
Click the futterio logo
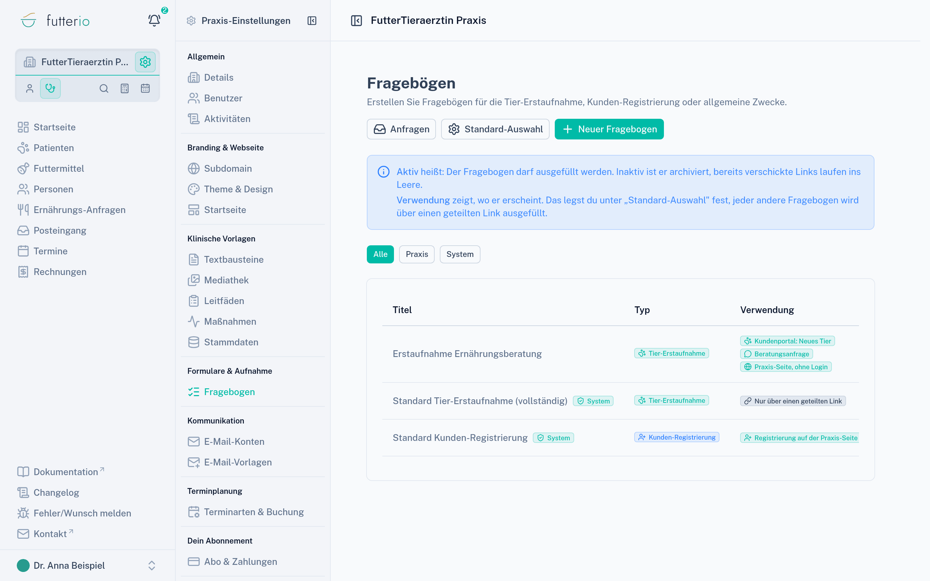tap(55, 20)
